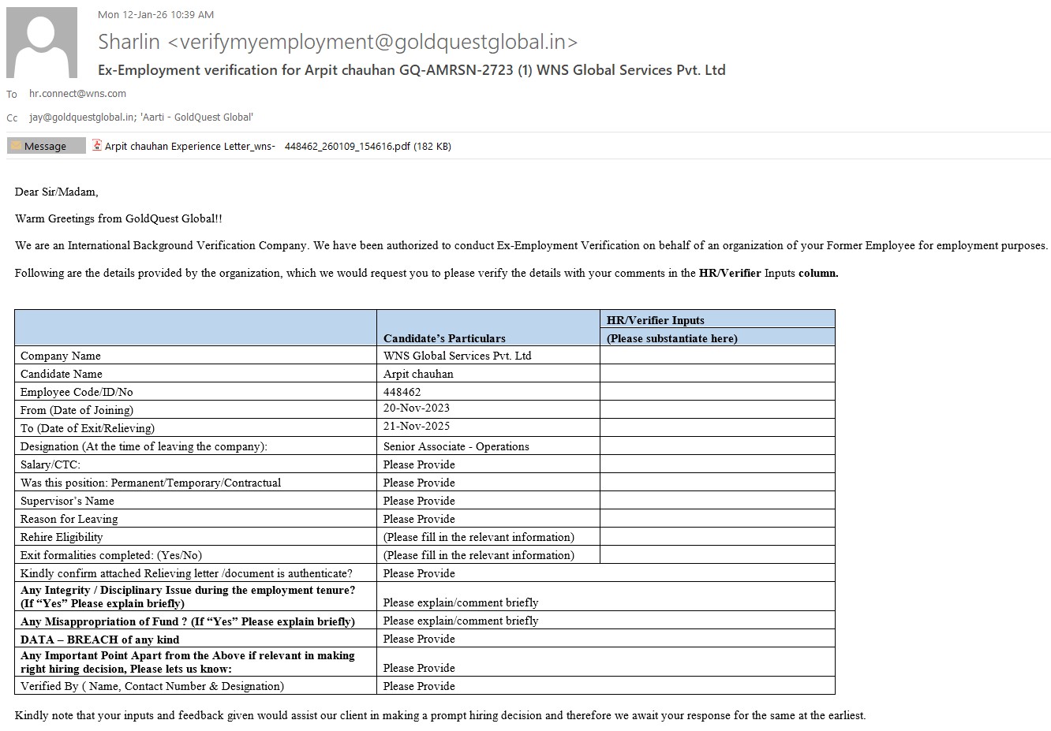Select Cc recipient jay@goldquestglobal.in
The image size is (1051, 731).
pos(82,117)
